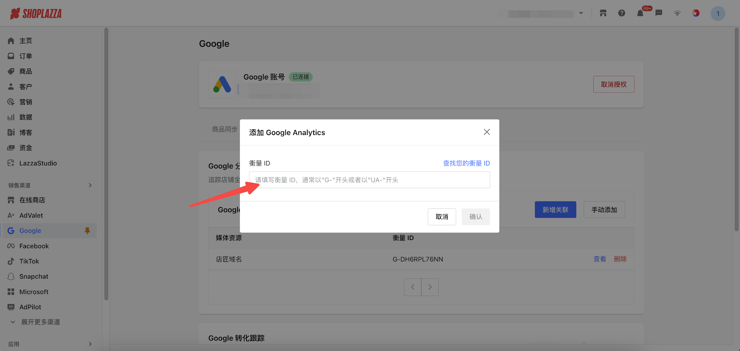Select the Google channel G icon
The height and width of the screenshot is (351, 740).
[11, 231]
